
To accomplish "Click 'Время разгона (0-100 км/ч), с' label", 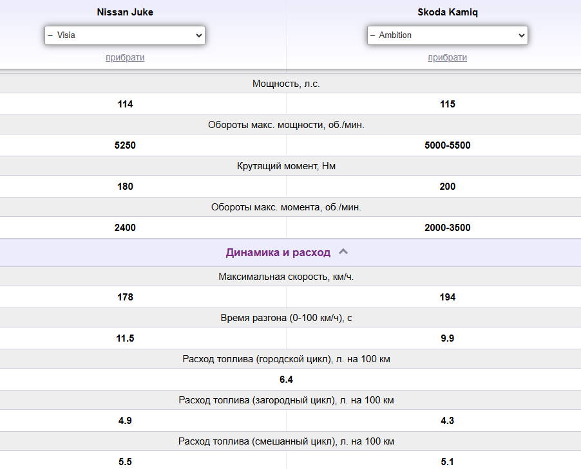I will pos(286,318).
